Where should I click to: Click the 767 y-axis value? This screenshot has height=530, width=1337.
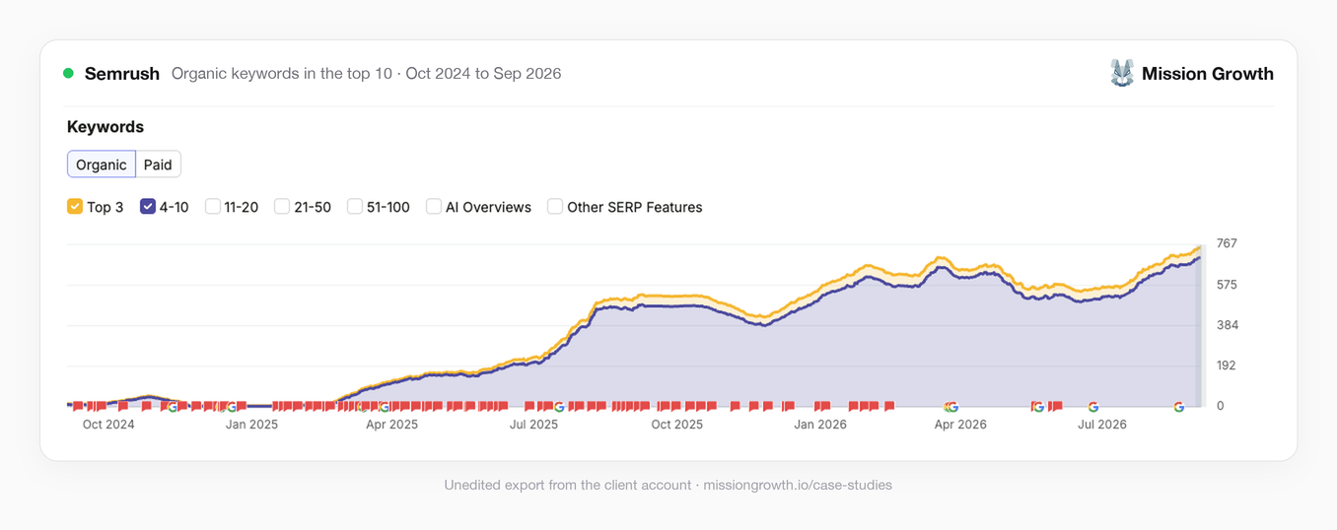1227,243
